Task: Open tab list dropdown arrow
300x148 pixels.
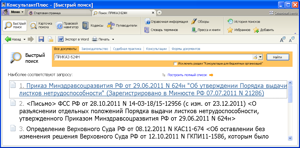Action: coord(159,13)
